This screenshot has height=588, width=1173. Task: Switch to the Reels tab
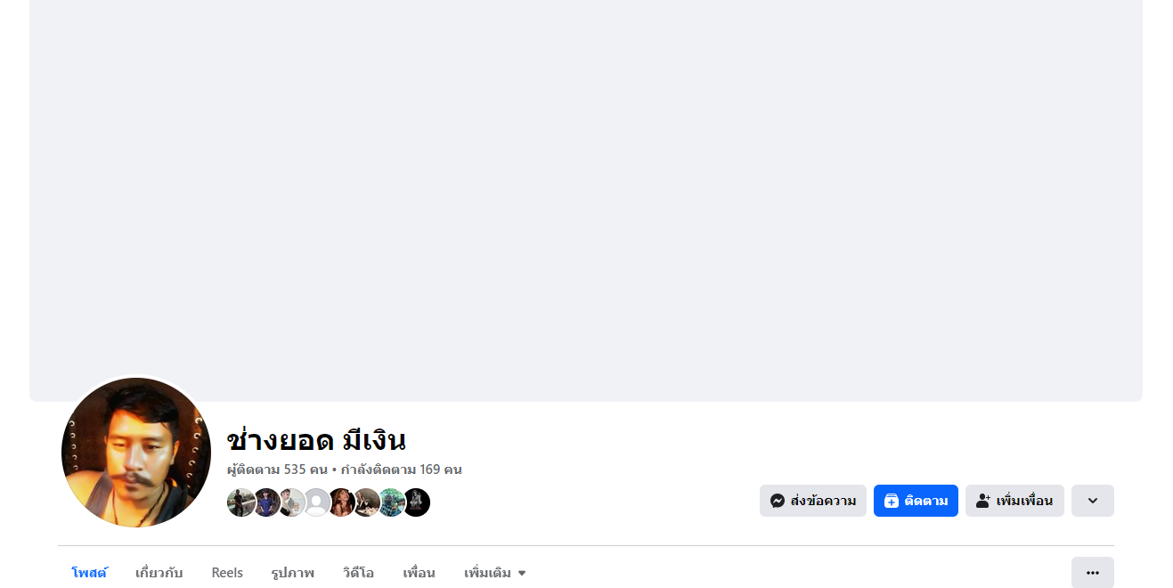(x=227, y=573)
